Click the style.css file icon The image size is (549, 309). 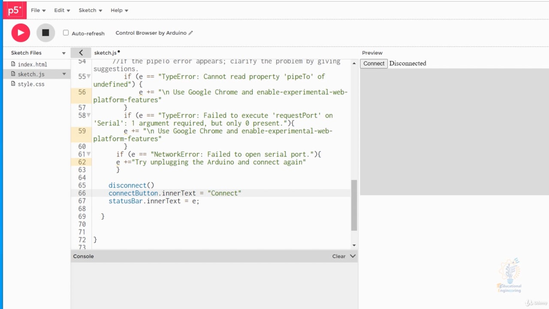[13, 84]
